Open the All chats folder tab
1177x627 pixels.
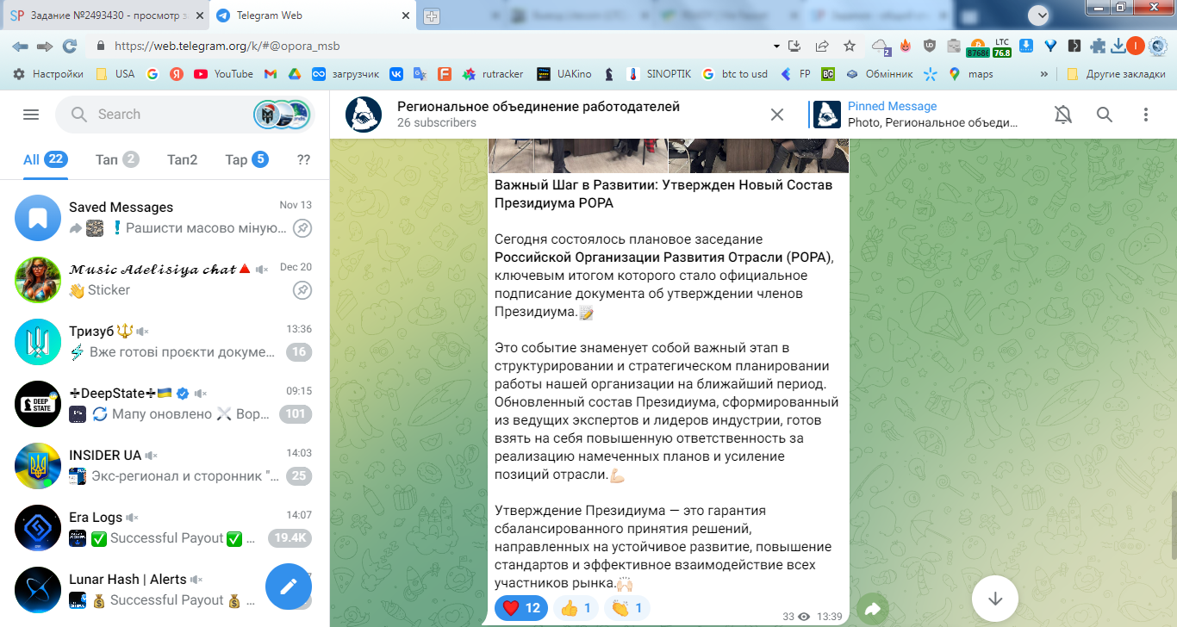(x=46, y=159)
